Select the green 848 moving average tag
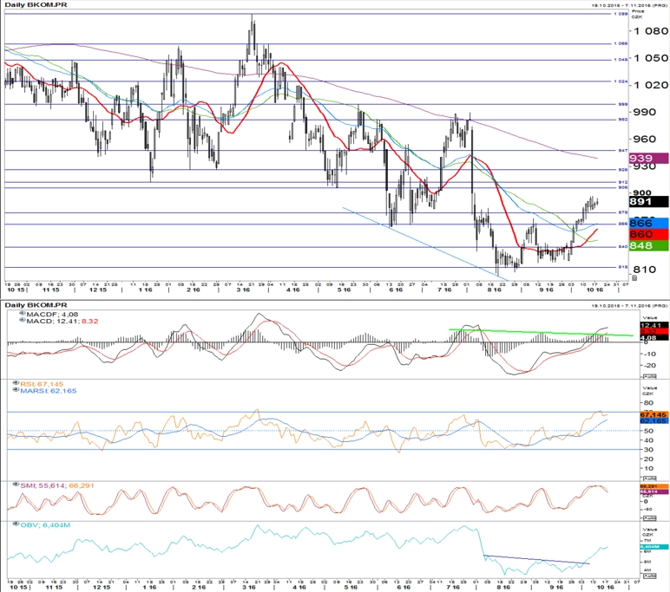 648,245
